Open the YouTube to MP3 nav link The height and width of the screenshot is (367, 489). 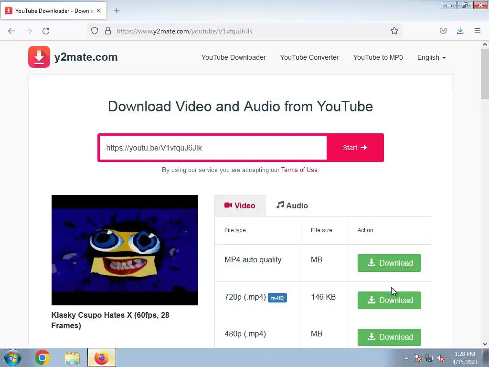pyautogui.click(x=378, y=57)
